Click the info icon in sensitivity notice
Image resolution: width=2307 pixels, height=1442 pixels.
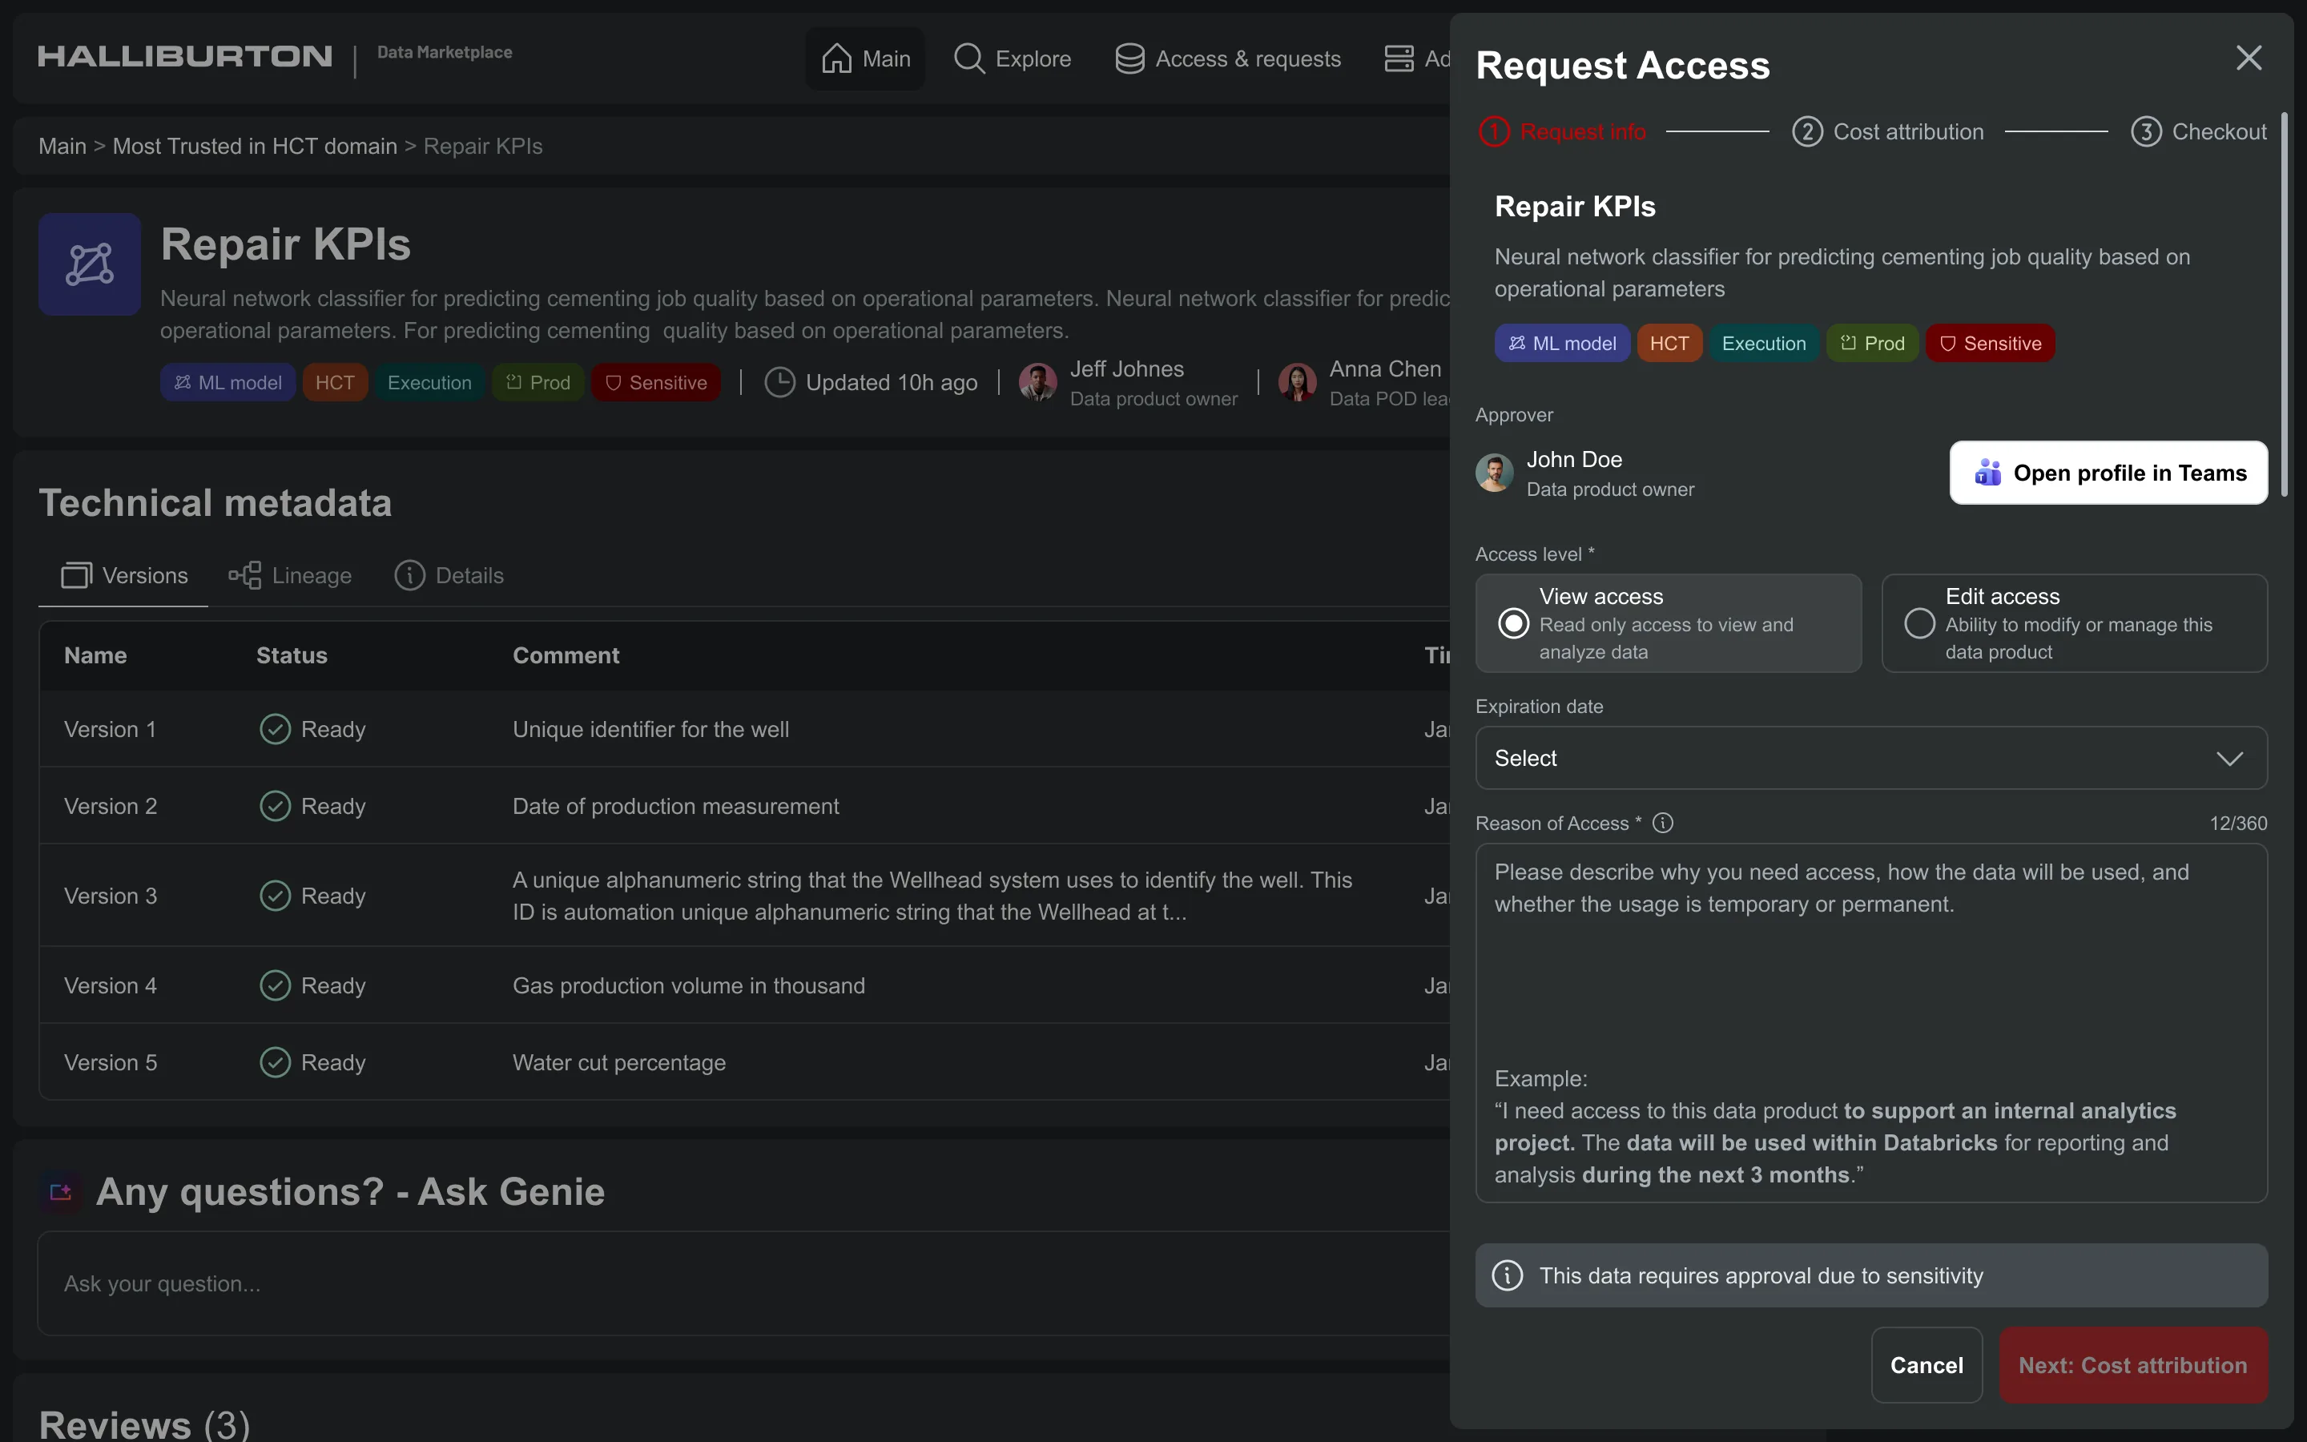click(x=1508, y=1275)
